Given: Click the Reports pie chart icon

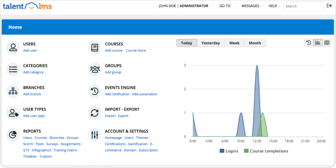Looking at the screenshot, I should pos(13,135).
